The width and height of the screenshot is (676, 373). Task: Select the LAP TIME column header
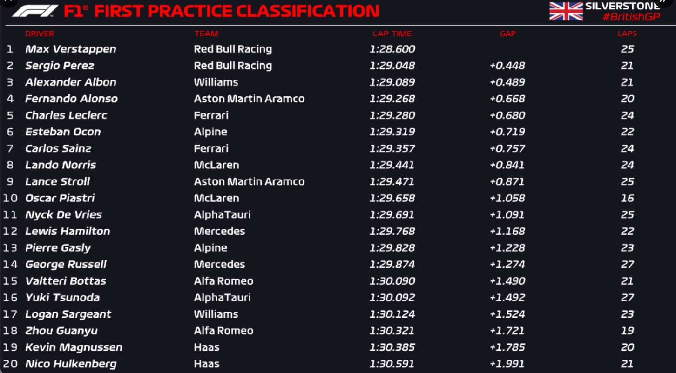392,33
